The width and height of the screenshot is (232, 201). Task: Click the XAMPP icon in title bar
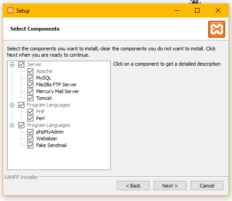point(10,10)
